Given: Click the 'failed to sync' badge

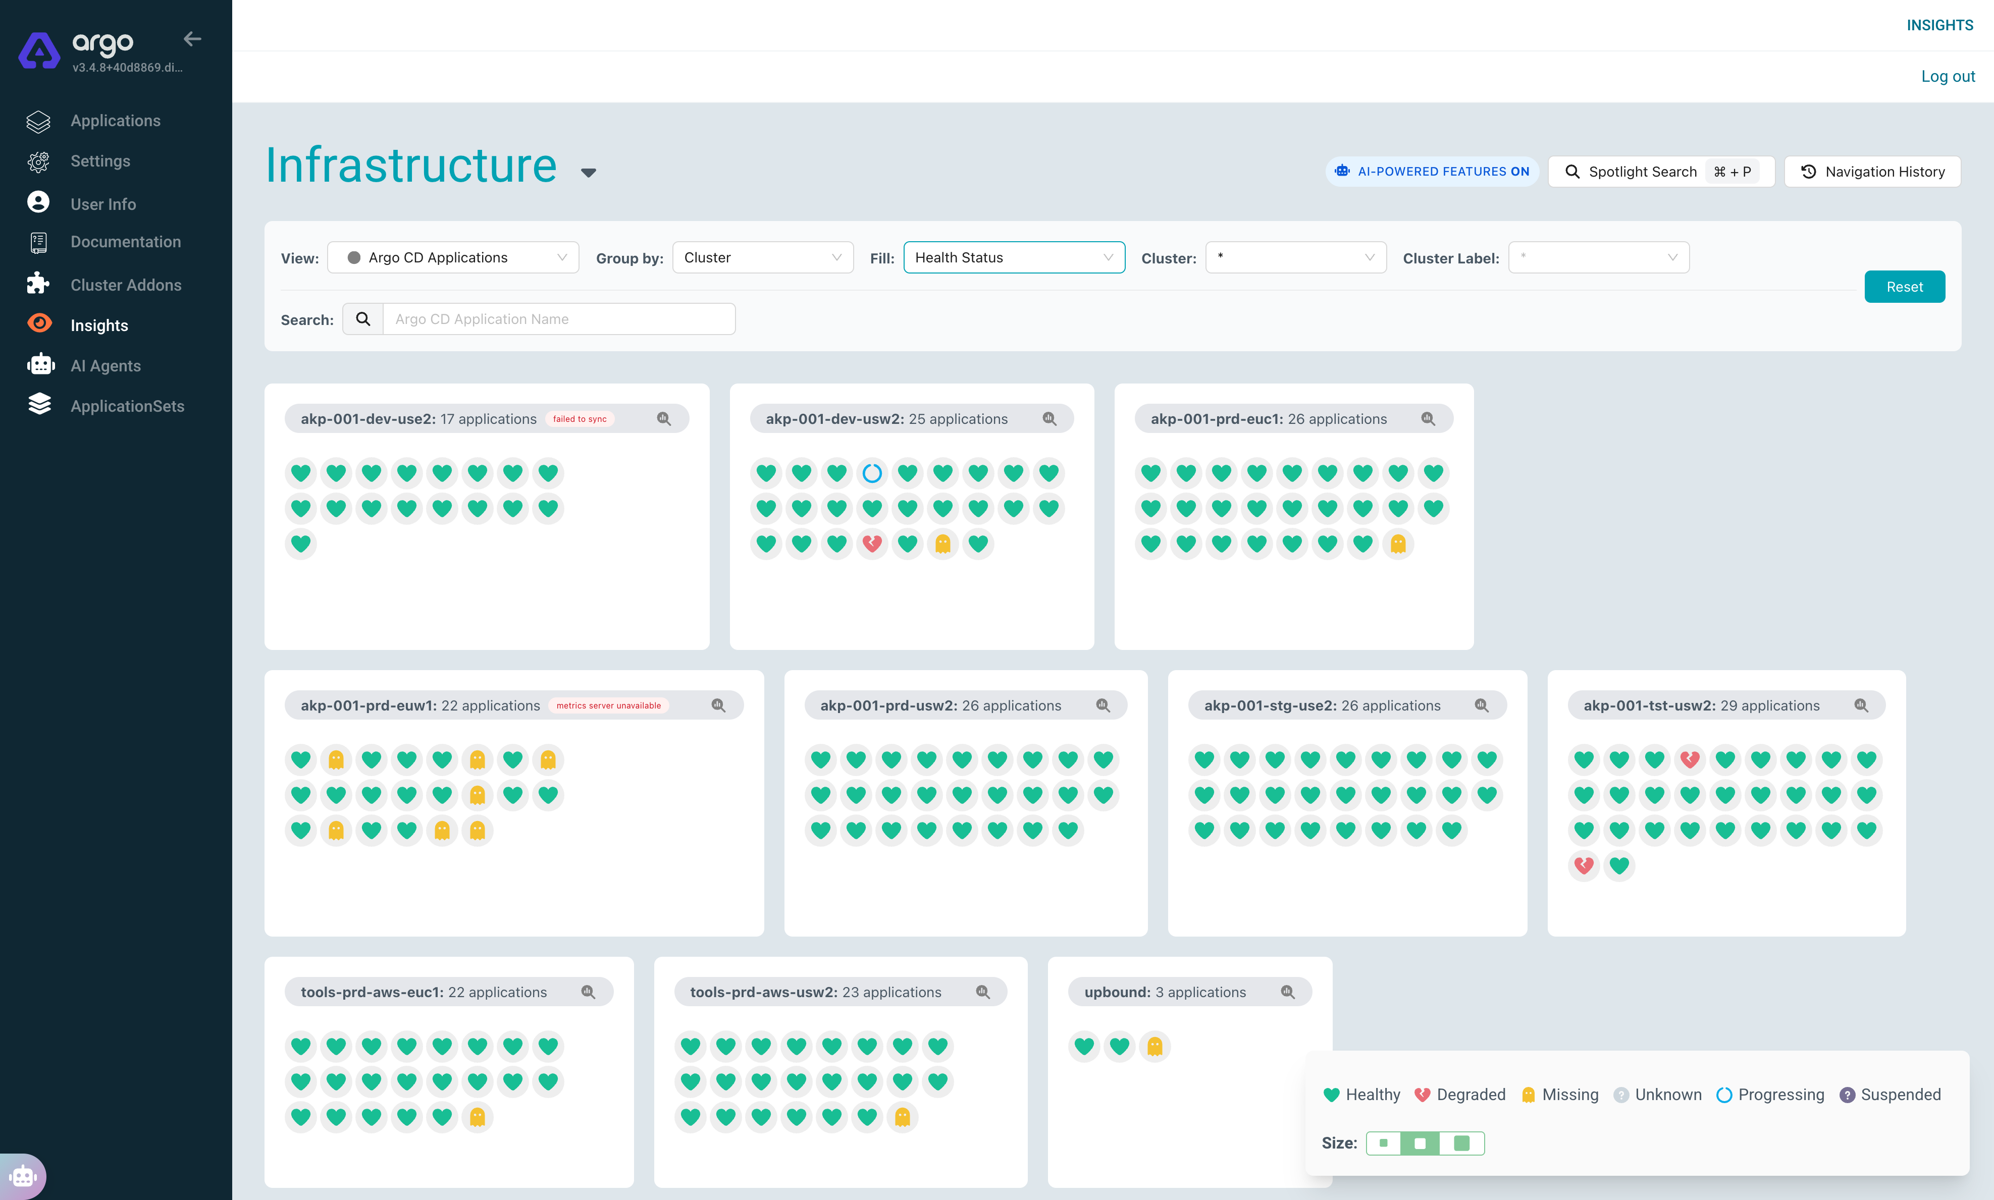Looking at the screenshot, I should pos(579,419).
